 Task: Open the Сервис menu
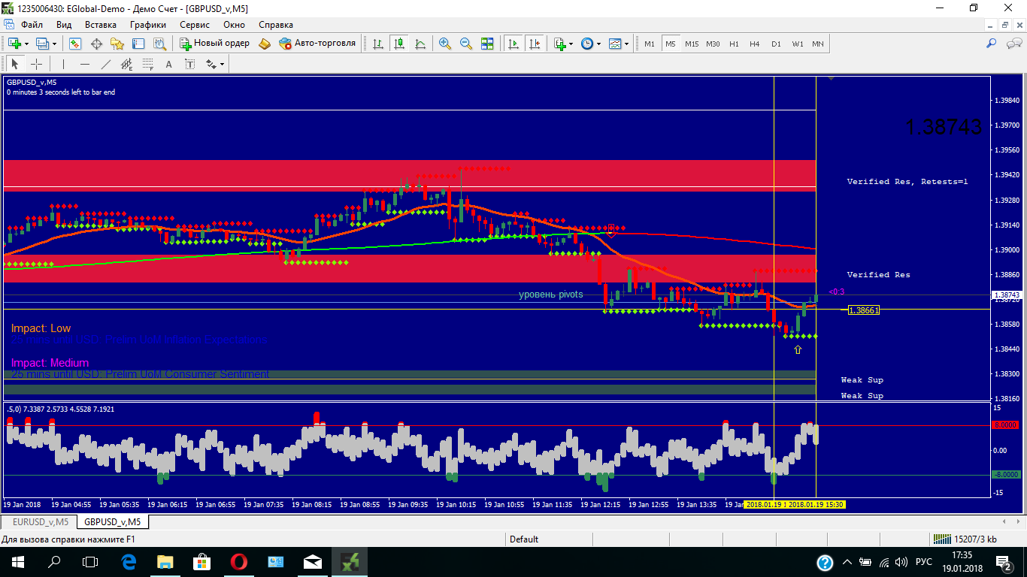[x=194, y=24]
